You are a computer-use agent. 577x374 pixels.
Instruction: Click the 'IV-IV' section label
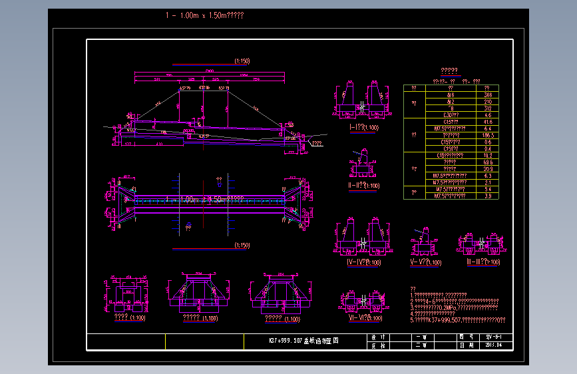coord(363,262)
